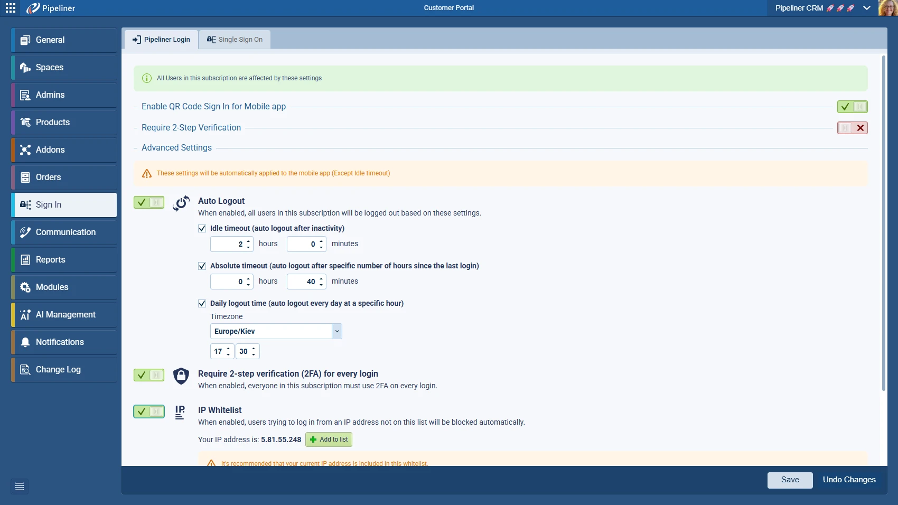Click the Enable QR Code Sign In heading
Image resolution: width=898 pixels, height=505 pixels.
(213, 107)
